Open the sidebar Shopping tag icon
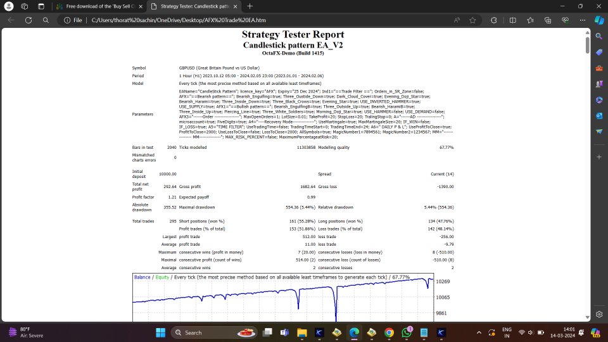This screenshot has width=608, height=342. (x=599, y=52)
